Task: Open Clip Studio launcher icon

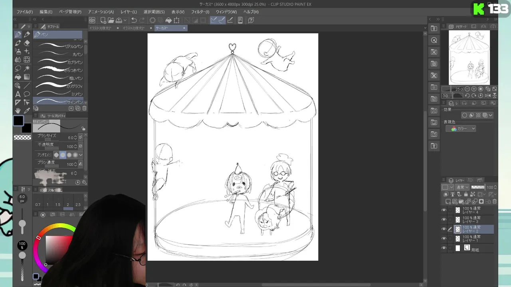Action: click(92, 20)
